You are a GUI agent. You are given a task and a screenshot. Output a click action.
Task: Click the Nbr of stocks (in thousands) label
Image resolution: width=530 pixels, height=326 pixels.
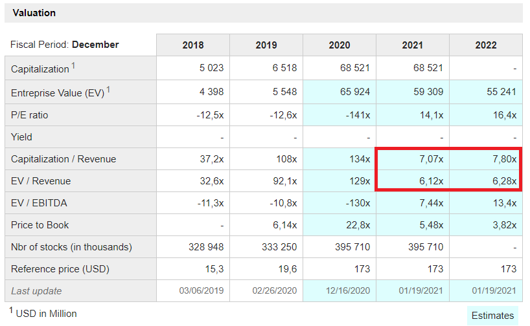[71, 247]
